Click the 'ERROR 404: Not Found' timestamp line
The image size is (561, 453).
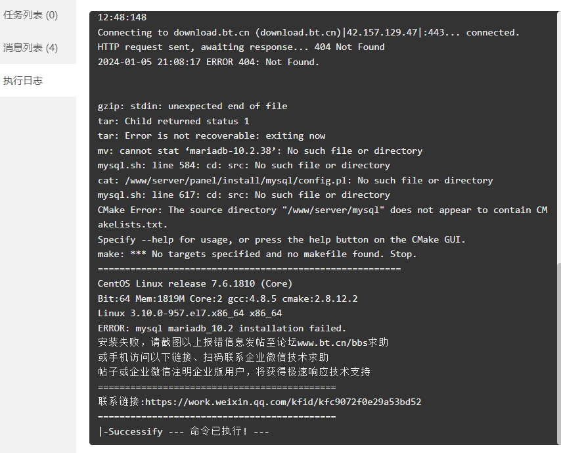208,62
